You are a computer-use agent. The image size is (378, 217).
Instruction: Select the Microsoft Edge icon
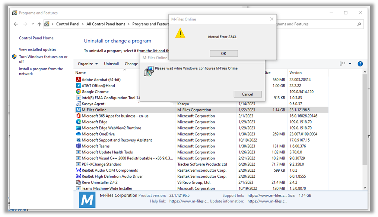tap(78, 122)
